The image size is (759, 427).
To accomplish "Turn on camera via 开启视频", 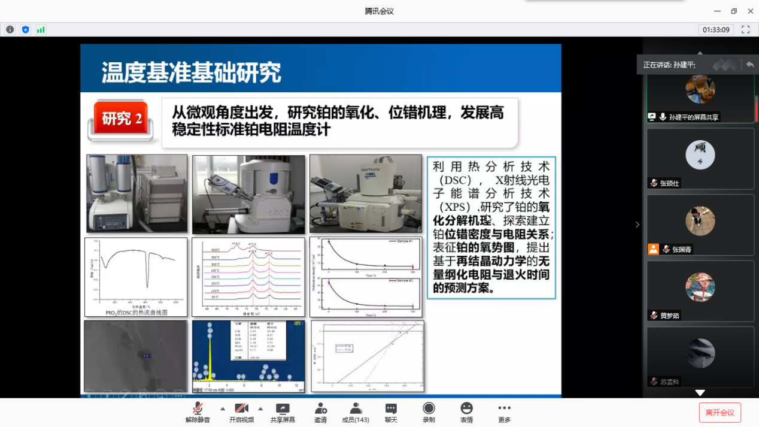I will [241, 412].
